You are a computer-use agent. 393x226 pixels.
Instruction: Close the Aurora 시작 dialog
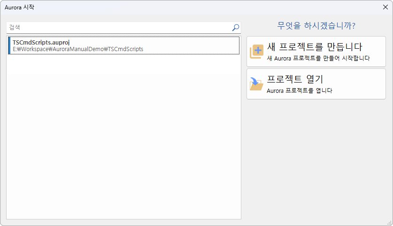pyautogui.click(x=385, y=7)
